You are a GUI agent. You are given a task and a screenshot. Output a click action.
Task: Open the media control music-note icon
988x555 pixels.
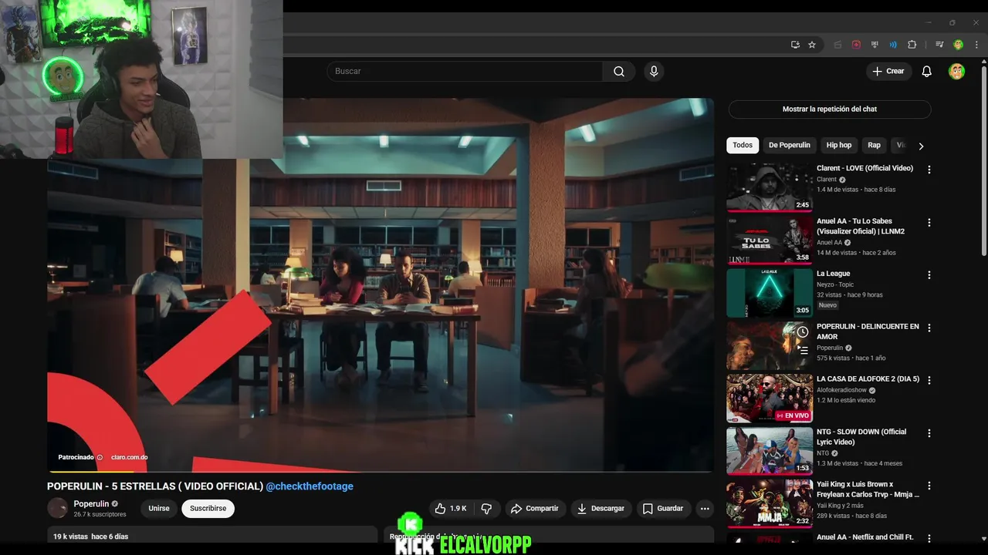coord(939,45)
